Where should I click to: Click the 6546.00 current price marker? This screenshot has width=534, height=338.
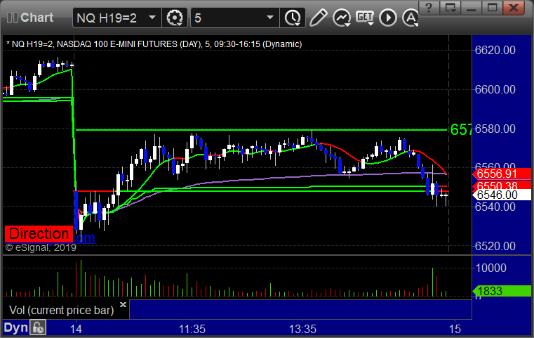(501, 195)
